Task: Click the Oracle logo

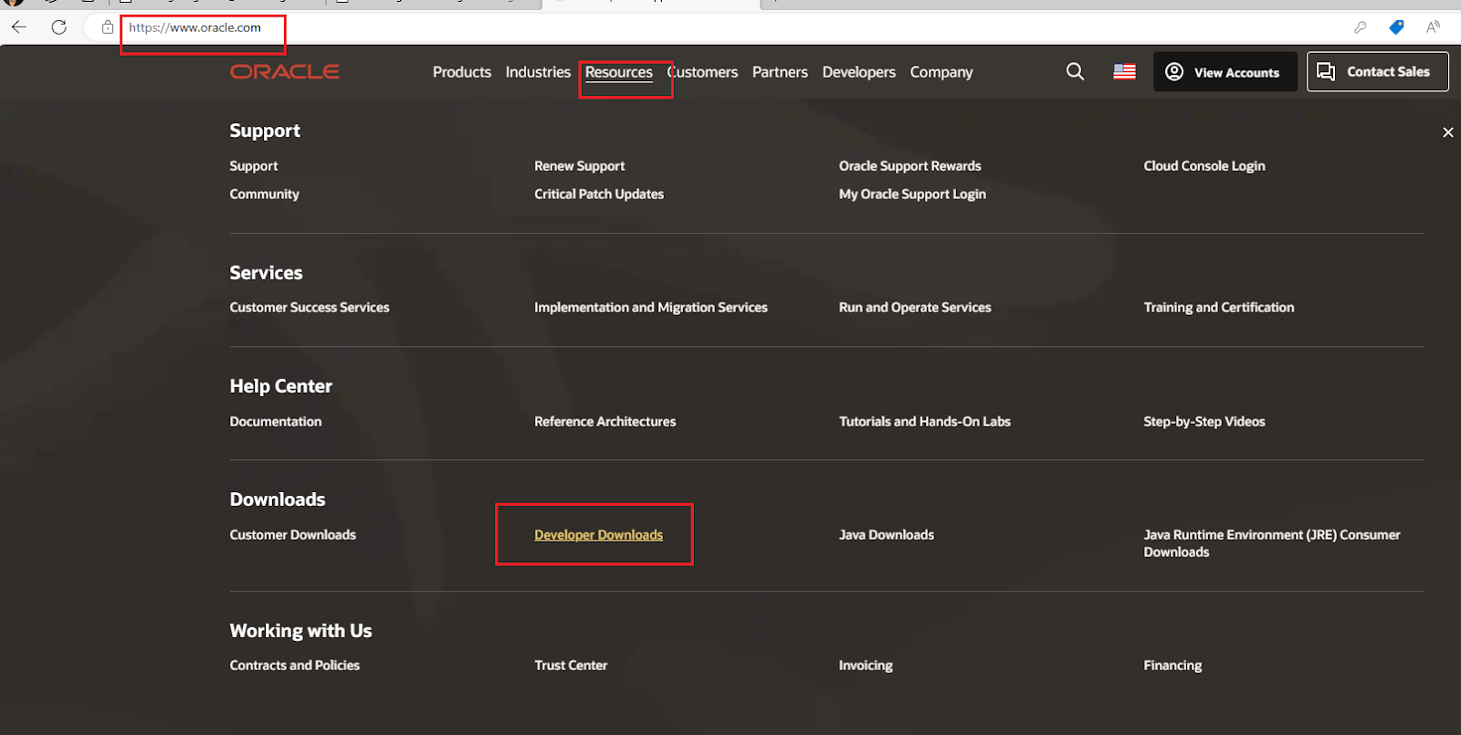Action: coord(285,71)
